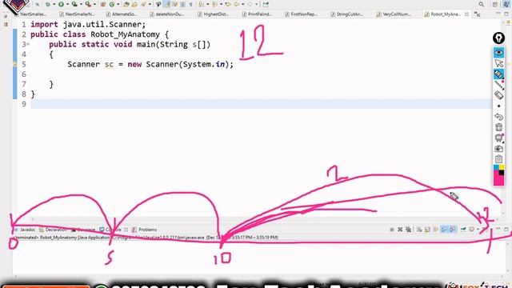512x288 pixels.
Task: Open the quick access search magnifier
Action: [x=482, y=4]
